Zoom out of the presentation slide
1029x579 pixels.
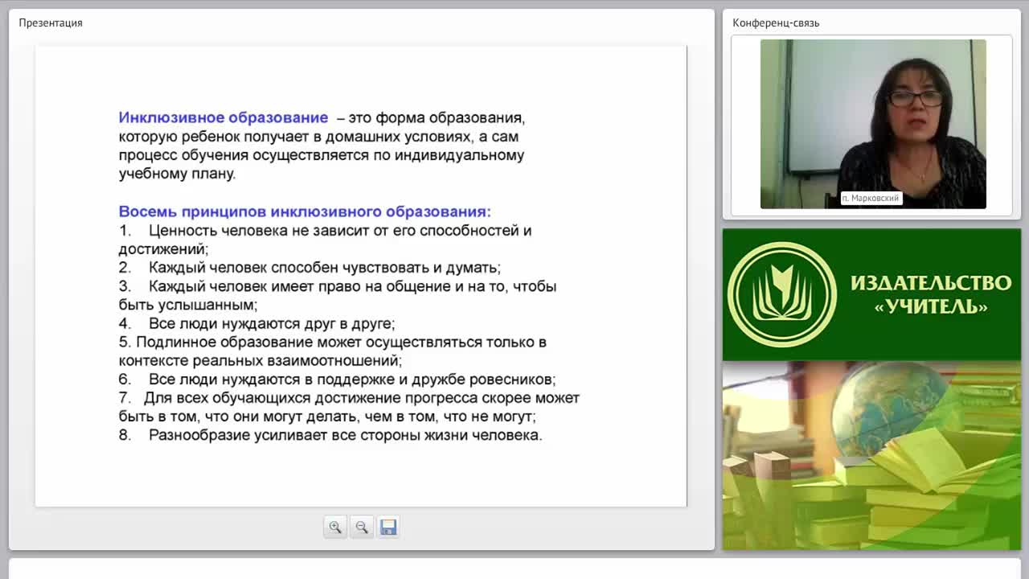pos(362,527)
